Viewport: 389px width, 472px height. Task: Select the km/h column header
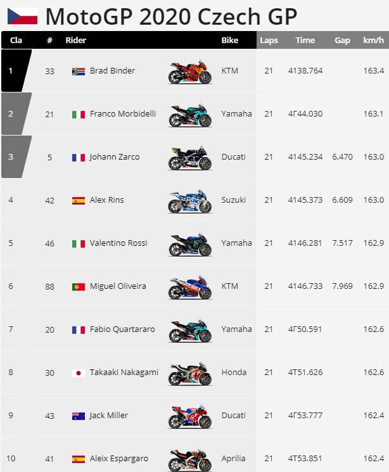[373, 40]
